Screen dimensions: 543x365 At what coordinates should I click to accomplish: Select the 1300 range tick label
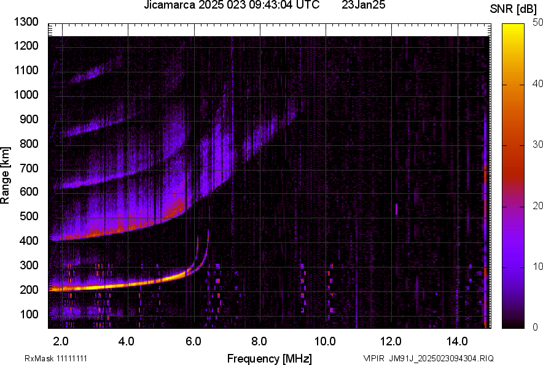tap(26, 22)
